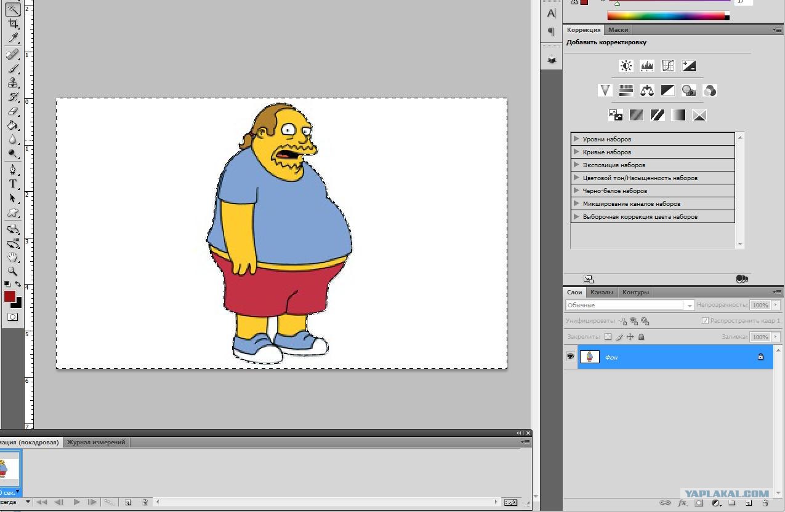The image size is (785, 512).
Task: Select the Eraser tool
Action: [13, 111]
